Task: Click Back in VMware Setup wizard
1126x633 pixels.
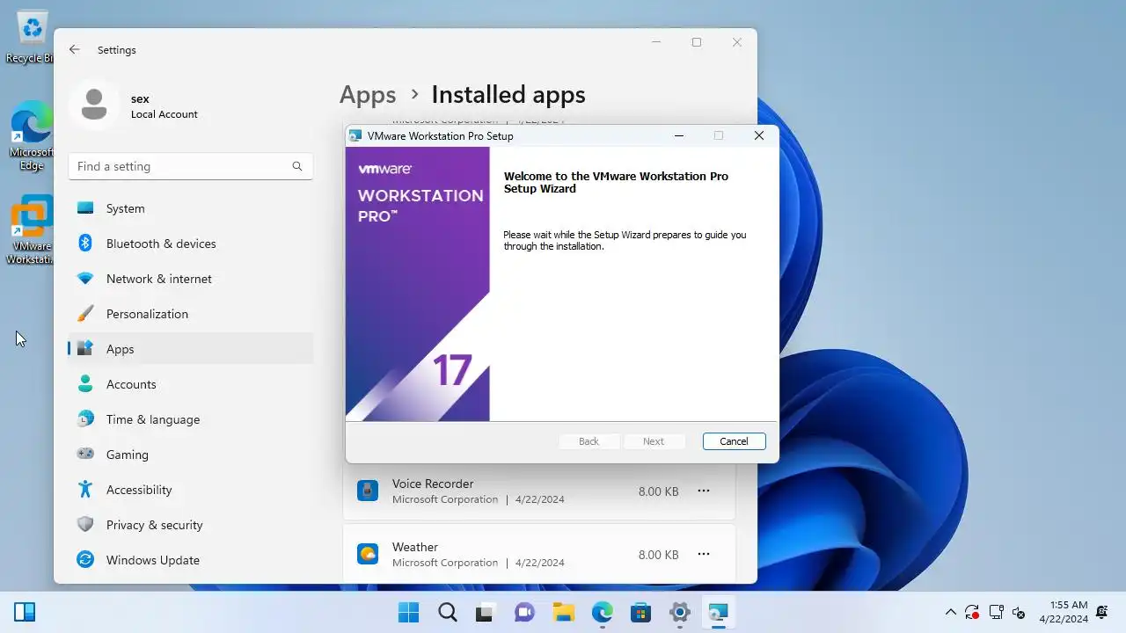Action: (589, 441)
